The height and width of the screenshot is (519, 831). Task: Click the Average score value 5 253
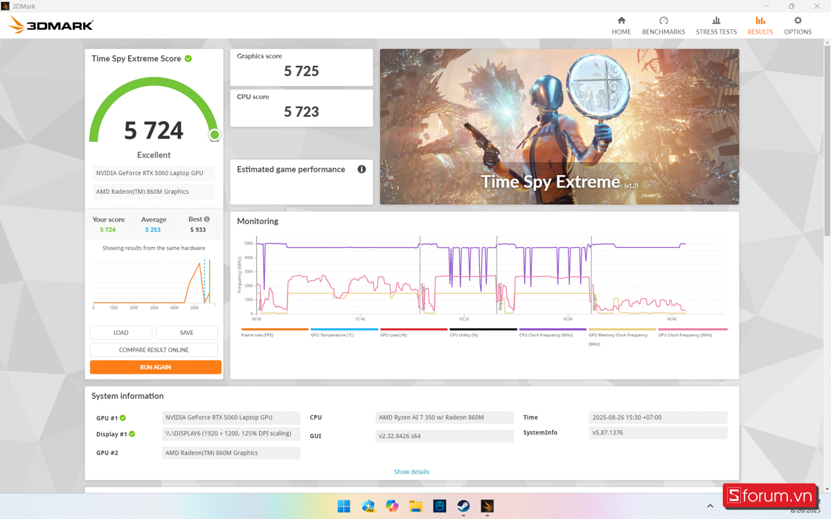(153, 230)
